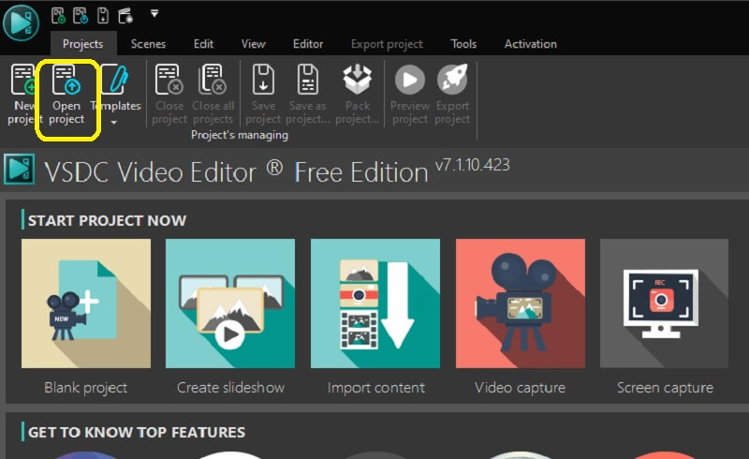
Task: Start a Blank project from the thumbnail
Action: click(86, 304)
